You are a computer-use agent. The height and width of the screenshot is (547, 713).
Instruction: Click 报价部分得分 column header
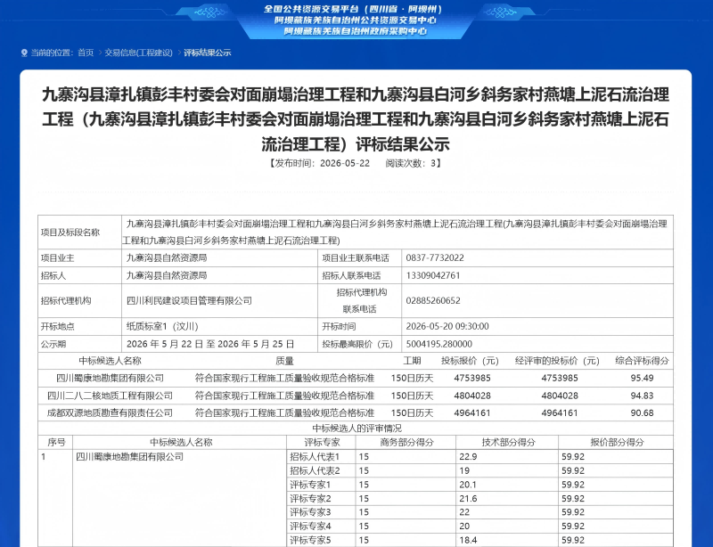point(617,442)
